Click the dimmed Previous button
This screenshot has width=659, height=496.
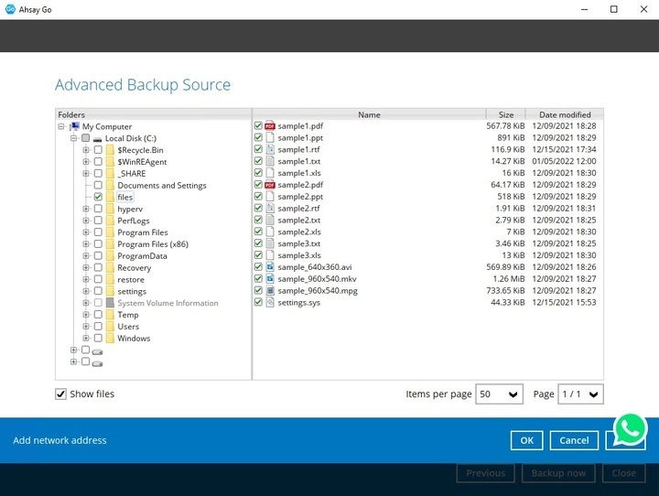tap(485, 473)
